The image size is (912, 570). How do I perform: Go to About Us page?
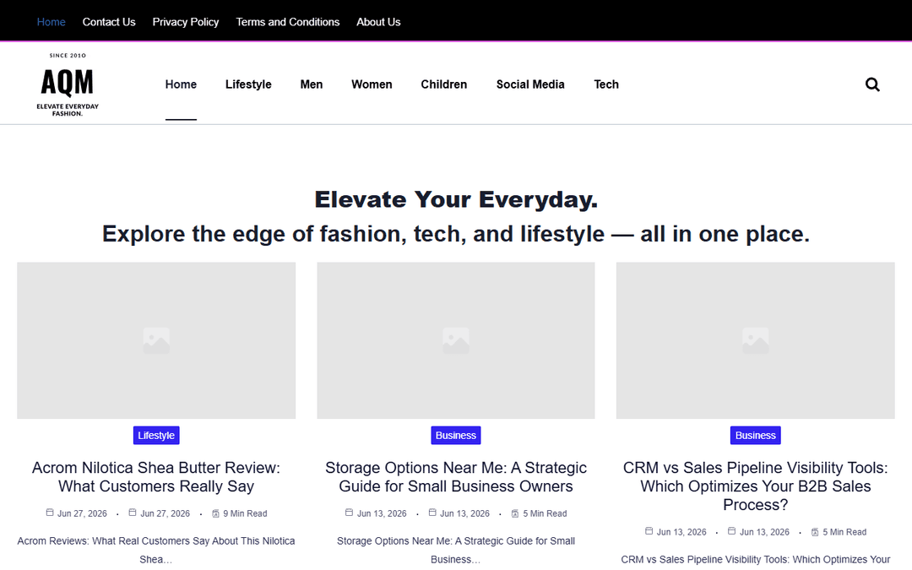pos(378,21)
